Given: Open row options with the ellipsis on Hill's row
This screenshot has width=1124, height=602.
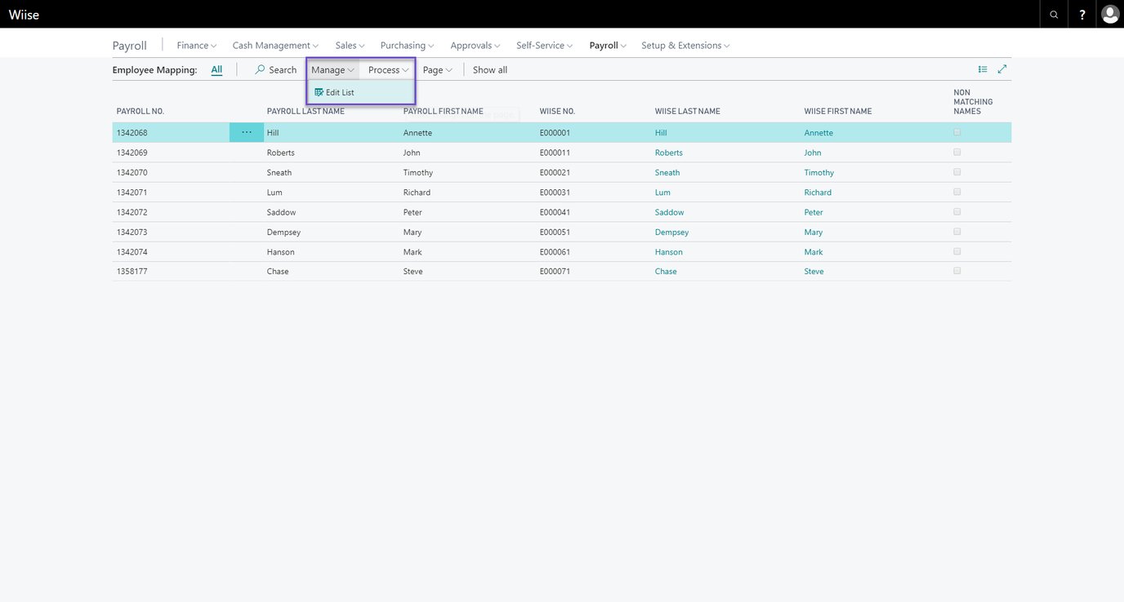Looking at the screenshot, I should [246, 131].
